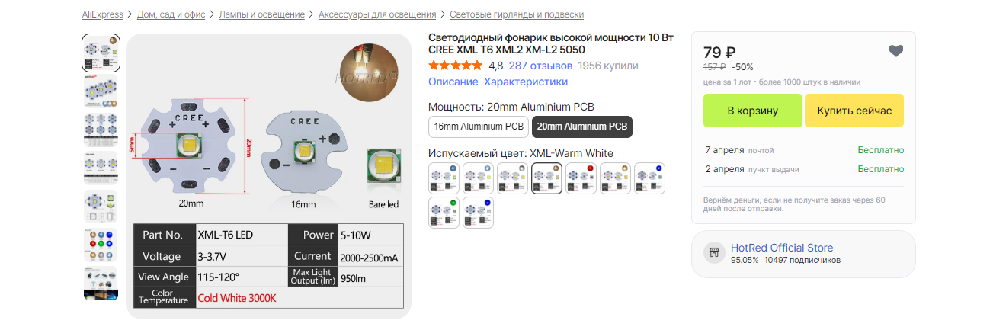Select the green emitted color variant
993x330 pixels.
444,213
